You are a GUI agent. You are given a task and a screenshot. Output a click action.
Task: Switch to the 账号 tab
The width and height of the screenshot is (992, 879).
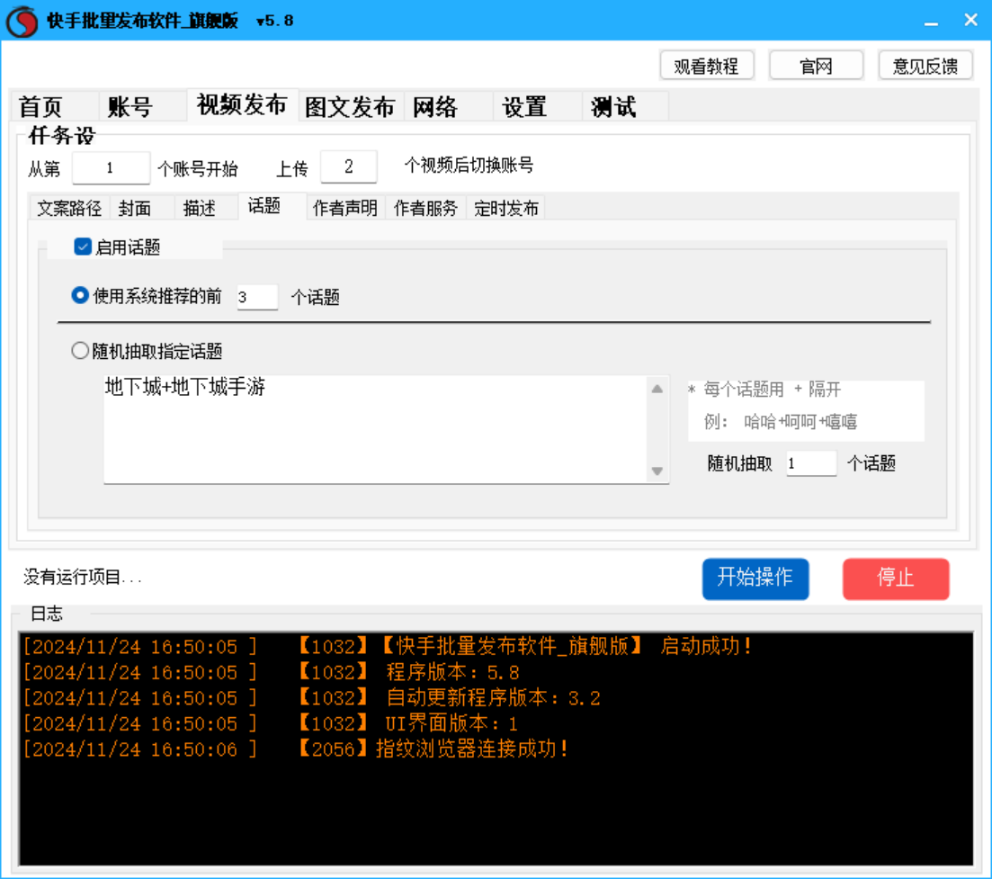click(x=143, y=106)
